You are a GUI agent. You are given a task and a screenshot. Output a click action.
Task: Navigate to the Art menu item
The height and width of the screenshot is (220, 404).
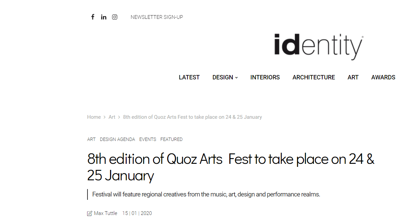353,77
